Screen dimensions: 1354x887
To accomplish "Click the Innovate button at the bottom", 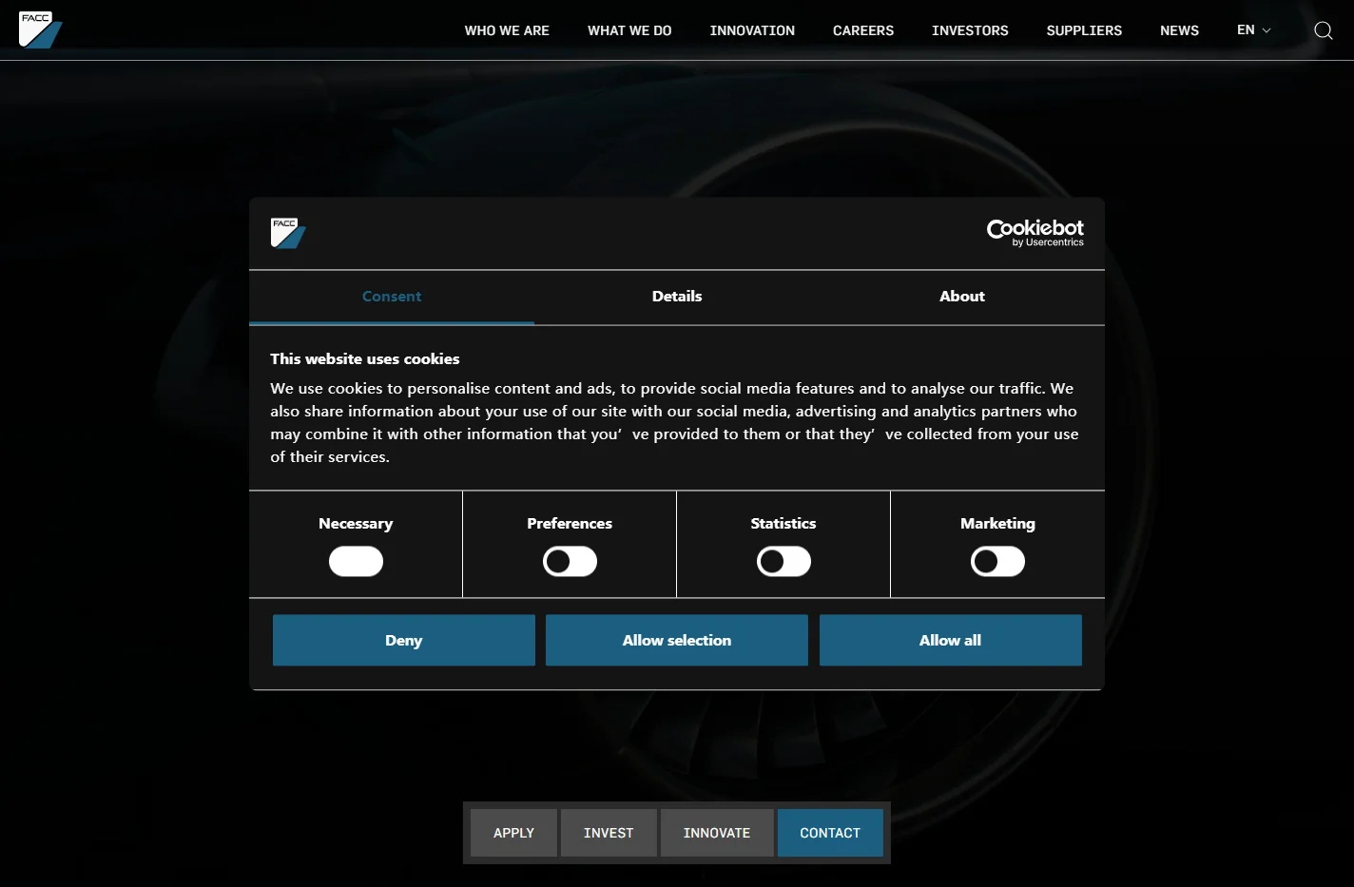I will coord(717,833).
